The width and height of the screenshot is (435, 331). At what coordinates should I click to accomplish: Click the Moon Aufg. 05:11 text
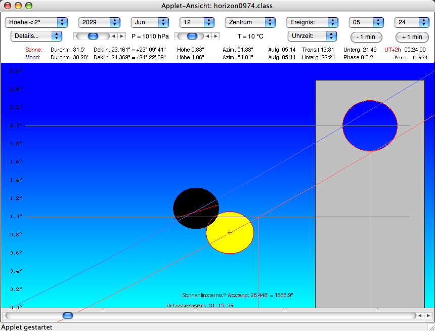(x=282, y=57)
